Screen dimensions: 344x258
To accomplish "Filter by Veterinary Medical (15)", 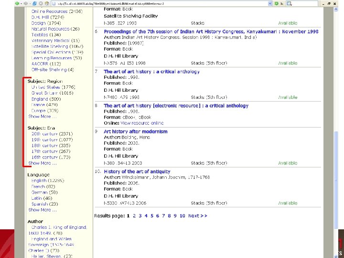I will 55,41.
